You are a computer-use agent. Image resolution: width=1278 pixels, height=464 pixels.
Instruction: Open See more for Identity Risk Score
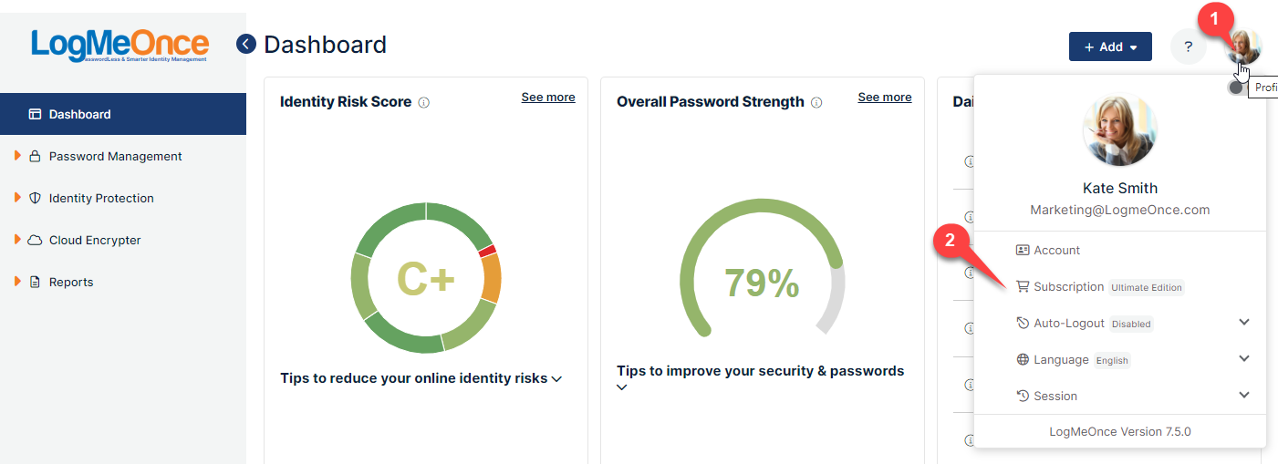pyautogui.click(x=548, y=97)
